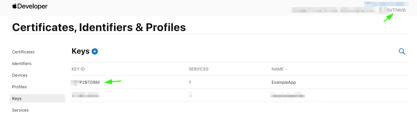Screen dimensions: 417x119
Task: Click the SERVICES column header
Action: [199, 69]
